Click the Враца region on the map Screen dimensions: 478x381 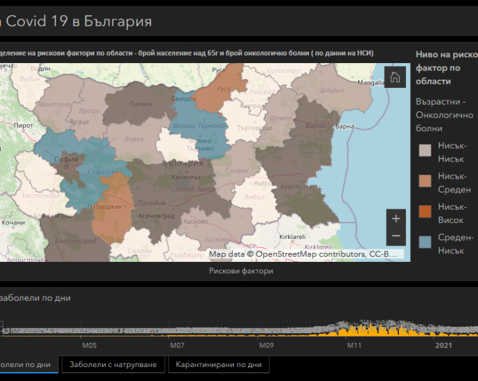pos(89,111)
